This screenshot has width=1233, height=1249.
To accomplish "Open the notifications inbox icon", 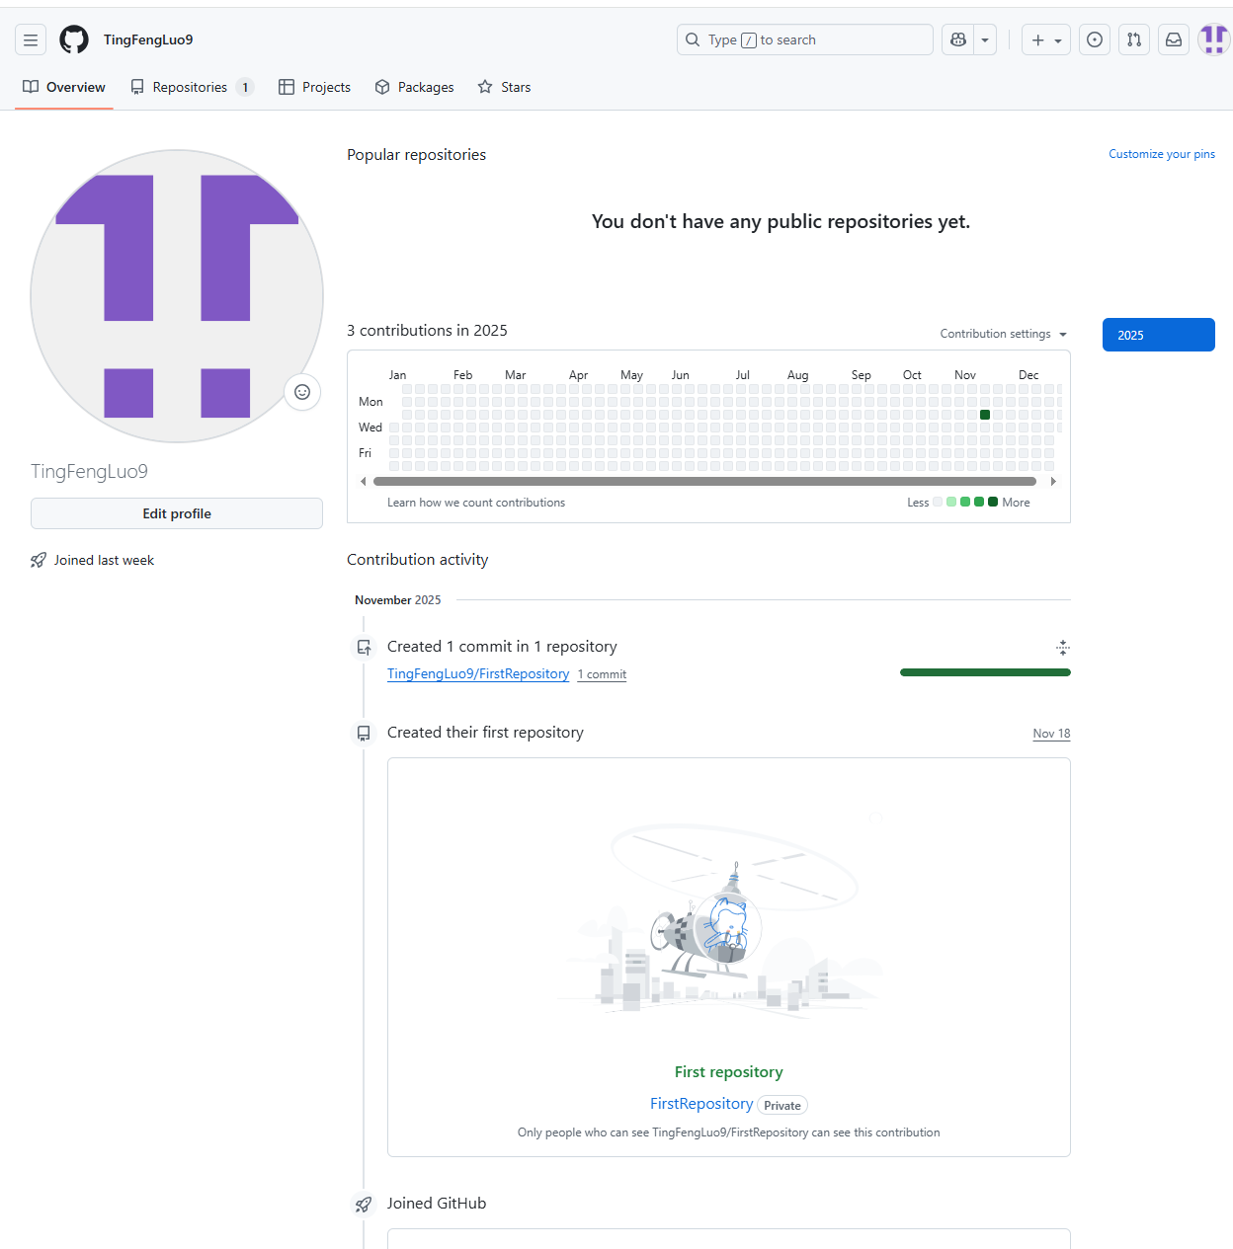I will pyautogui.click(x=1173, y=40).
